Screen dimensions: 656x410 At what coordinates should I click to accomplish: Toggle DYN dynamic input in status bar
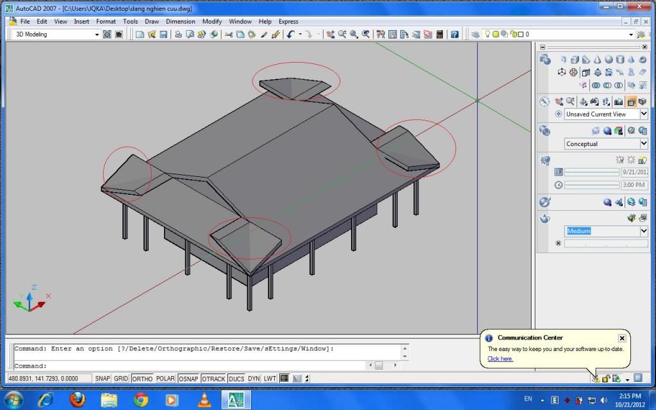tap(254, 379)
